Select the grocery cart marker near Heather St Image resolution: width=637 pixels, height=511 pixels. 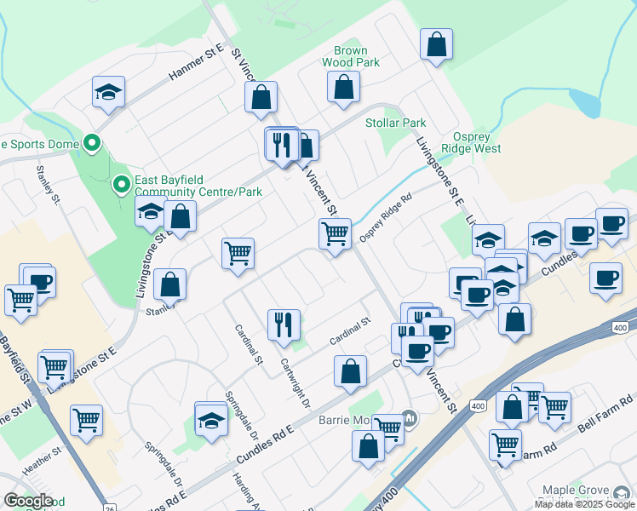(87, 420)
